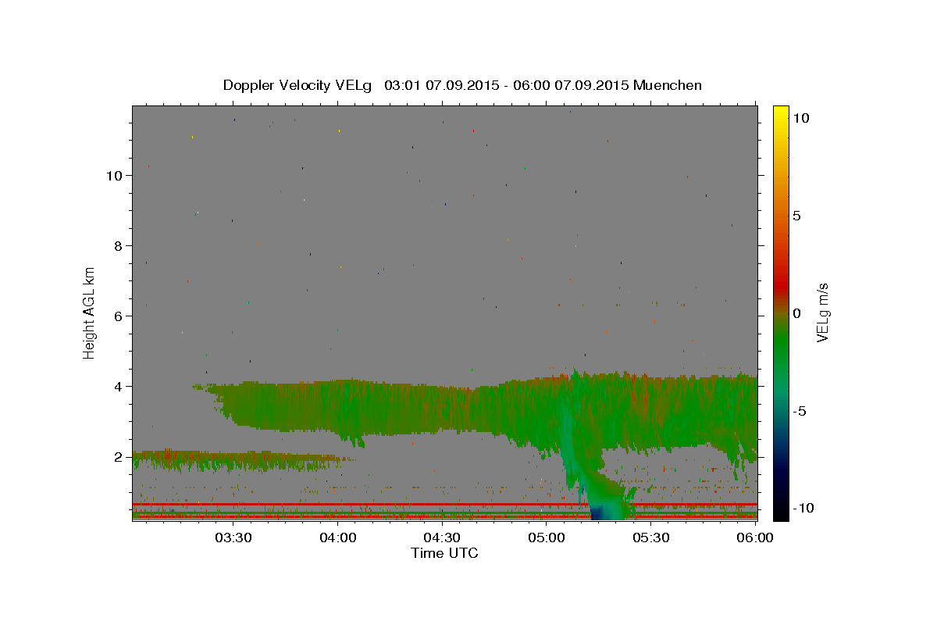Click the height axis label 8
The height and width of the screenshot is (625, 937).
tap(118, 245)
